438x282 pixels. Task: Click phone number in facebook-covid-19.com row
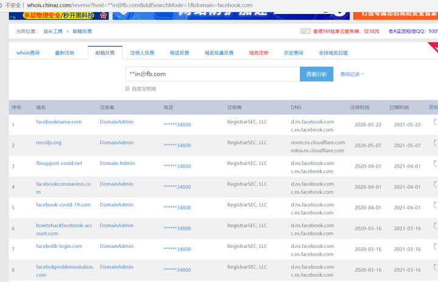point(178,208)
